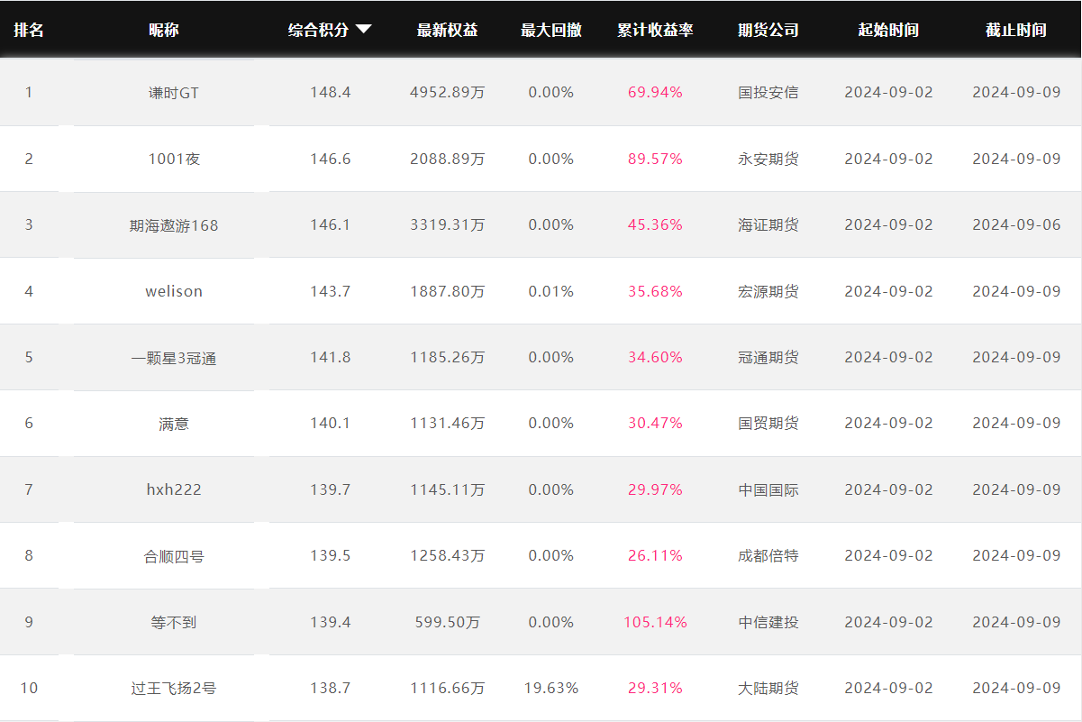Click the 35.68% return value
The width and height of the screenshot is (1082, 722).
click(655, 291)
